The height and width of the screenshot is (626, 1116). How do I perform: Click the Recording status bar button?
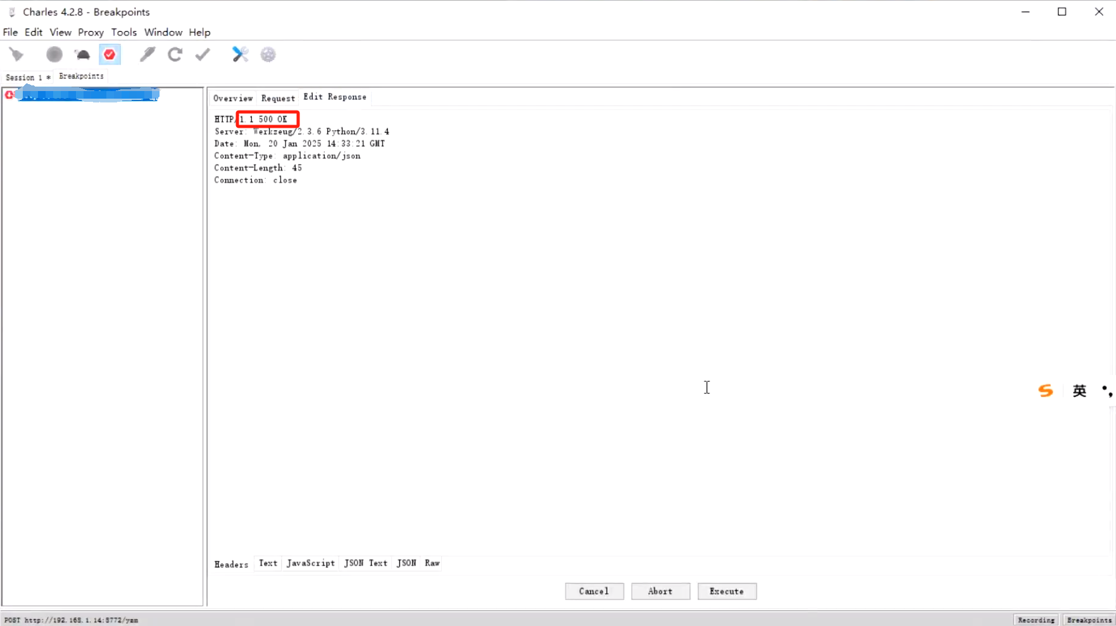click(x=1036, y=620)
